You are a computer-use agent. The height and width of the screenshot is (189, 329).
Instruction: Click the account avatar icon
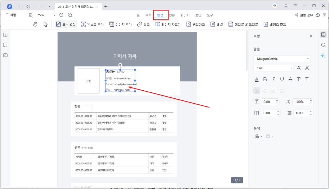[275, 6]
